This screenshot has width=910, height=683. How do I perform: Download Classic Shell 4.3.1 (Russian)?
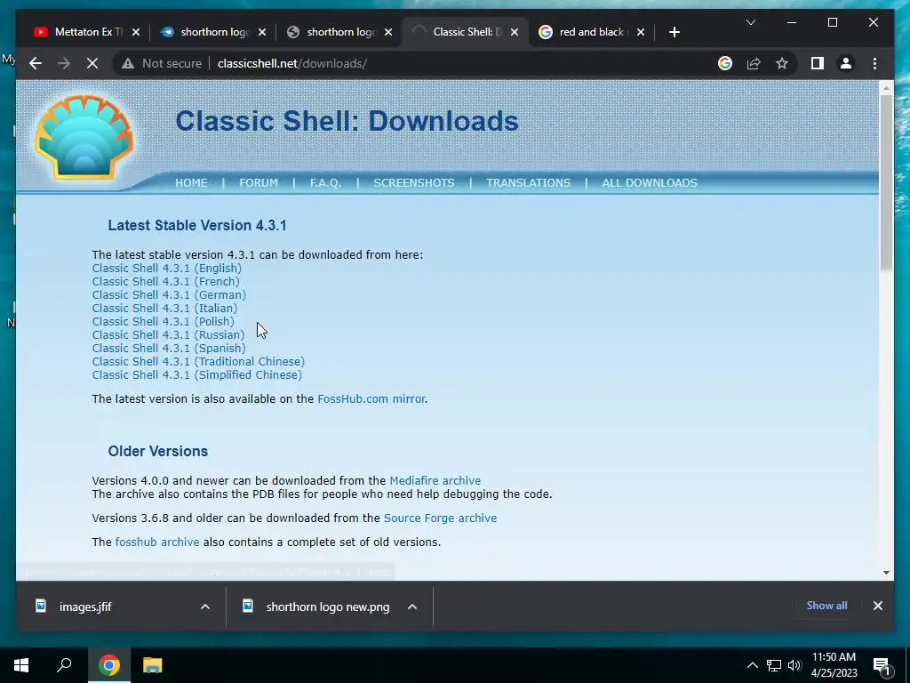pyautogui.click(x=168, y=334)
